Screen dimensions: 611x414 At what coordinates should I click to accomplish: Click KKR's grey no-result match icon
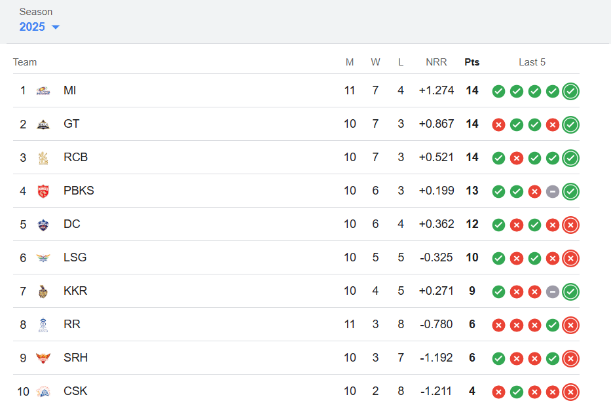tap(553, 292)
